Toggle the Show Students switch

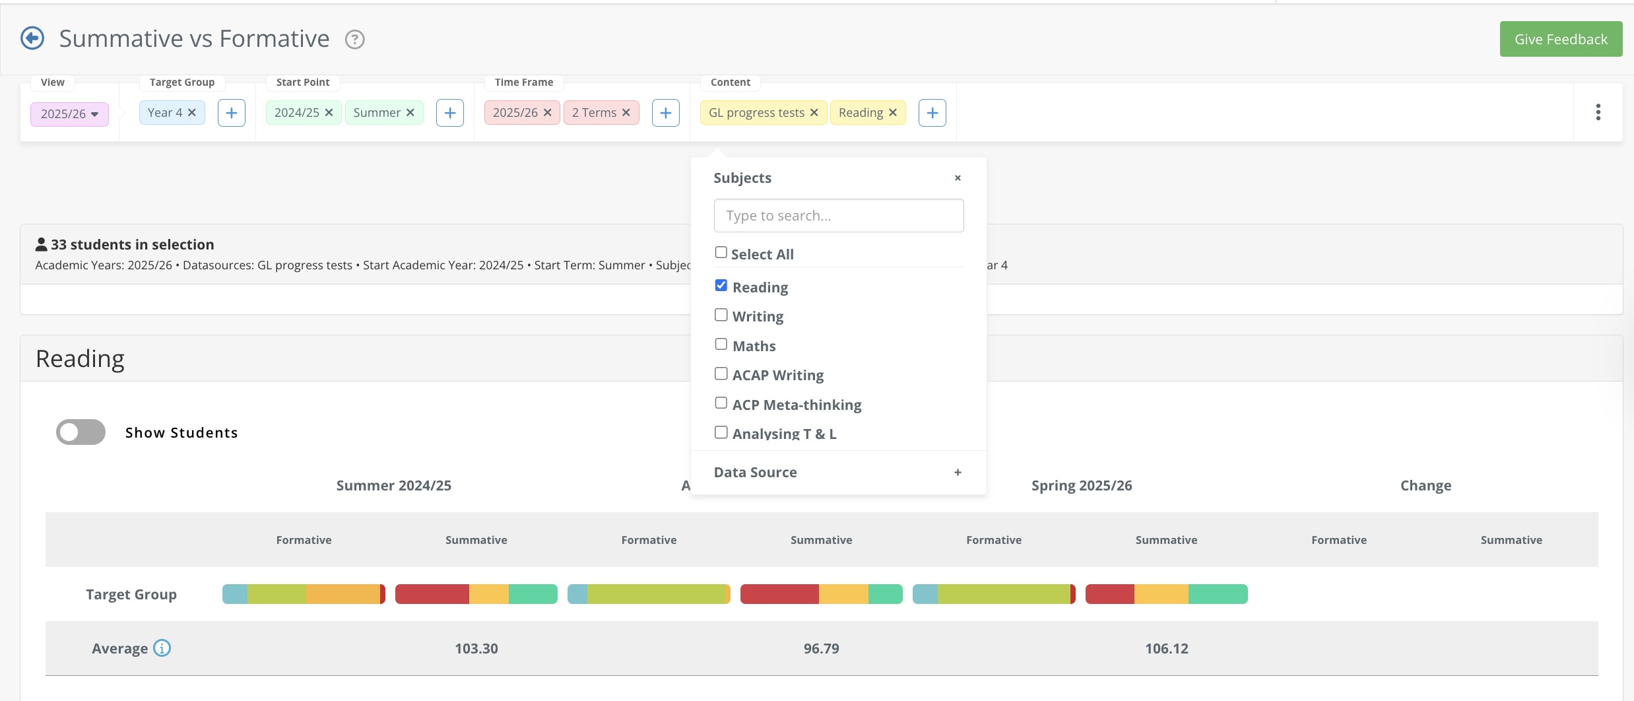81,432
